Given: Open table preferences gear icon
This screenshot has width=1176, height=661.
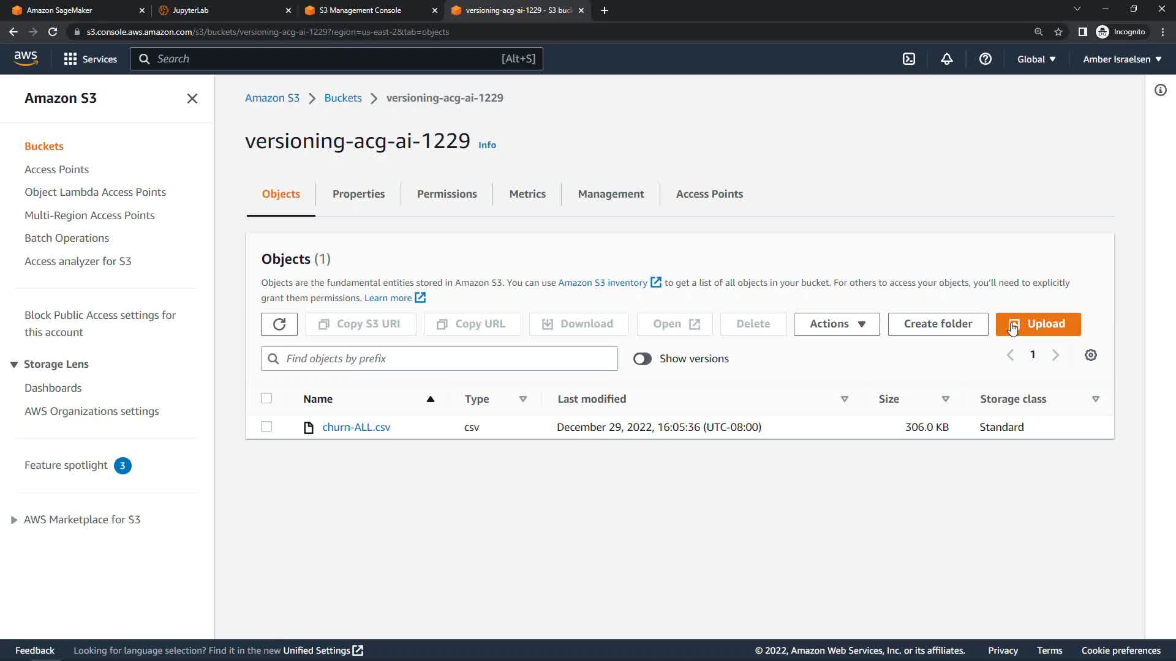Looking at the screenshot, I should click(x=1091, y=355).
